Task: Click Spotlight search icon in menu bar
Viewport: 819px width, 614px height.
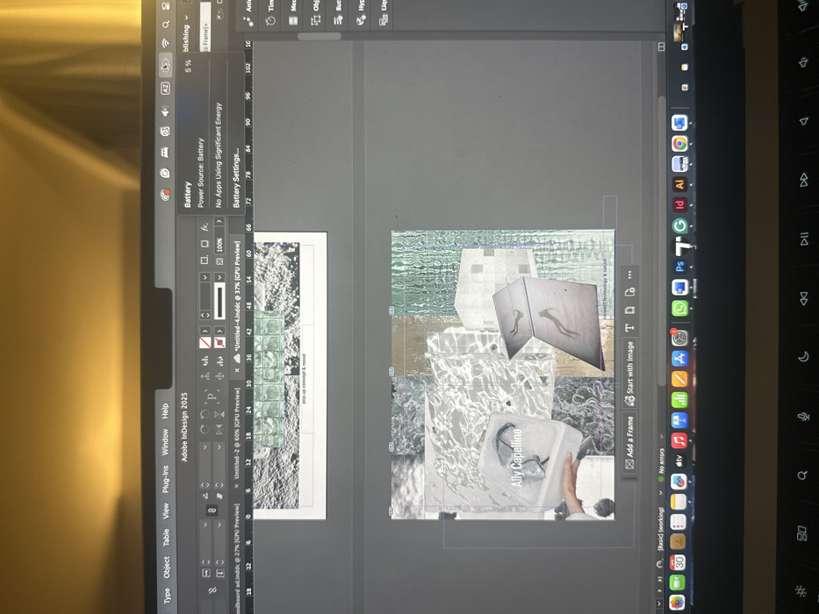Action: [x=165, y=25]
